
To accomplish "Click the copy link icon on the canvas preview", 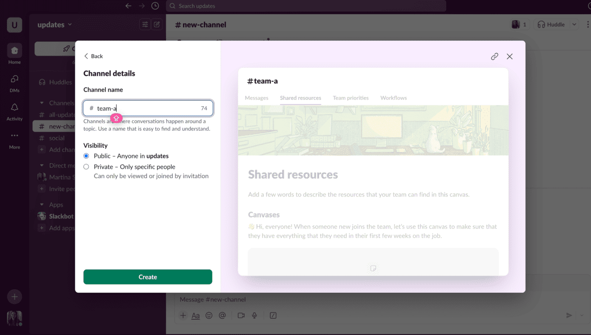I will pos(494,56).
